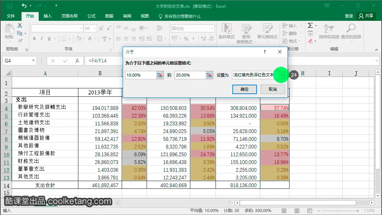
Task: Click the lower bound field showing 10.00%
Action: [141, 75]
